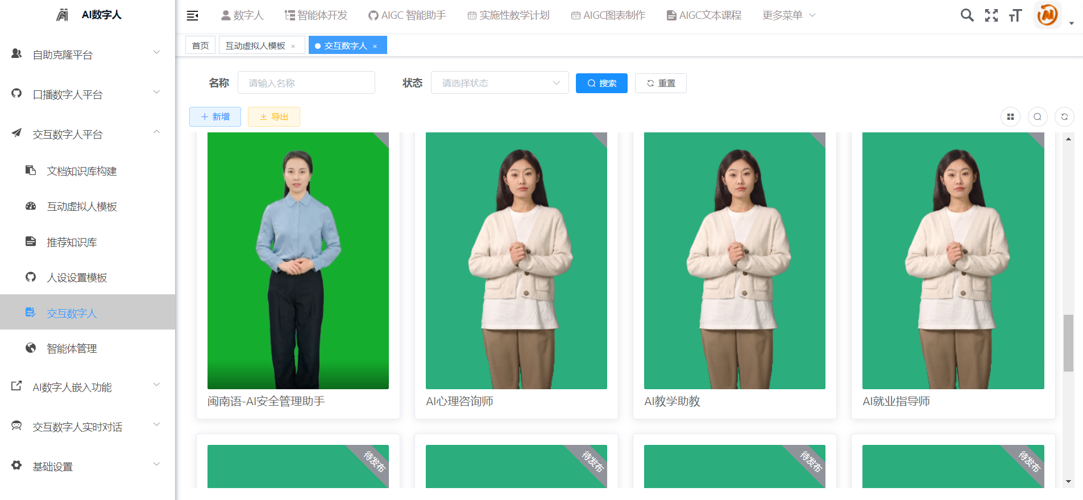Viewport: 1083px width, 500px height.
Task: Open the 更多菜单 dropdown
Action: (x=789, y=15)
